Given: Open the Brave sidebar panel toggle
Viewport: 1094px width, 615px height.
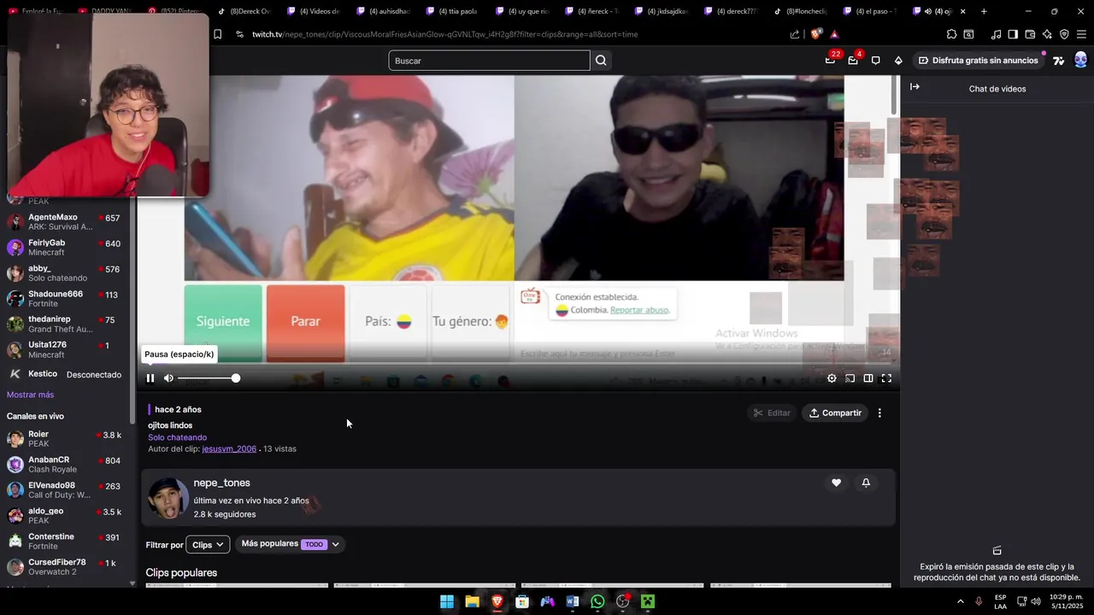Looking at the screenshot, I should coord(1013,34).
